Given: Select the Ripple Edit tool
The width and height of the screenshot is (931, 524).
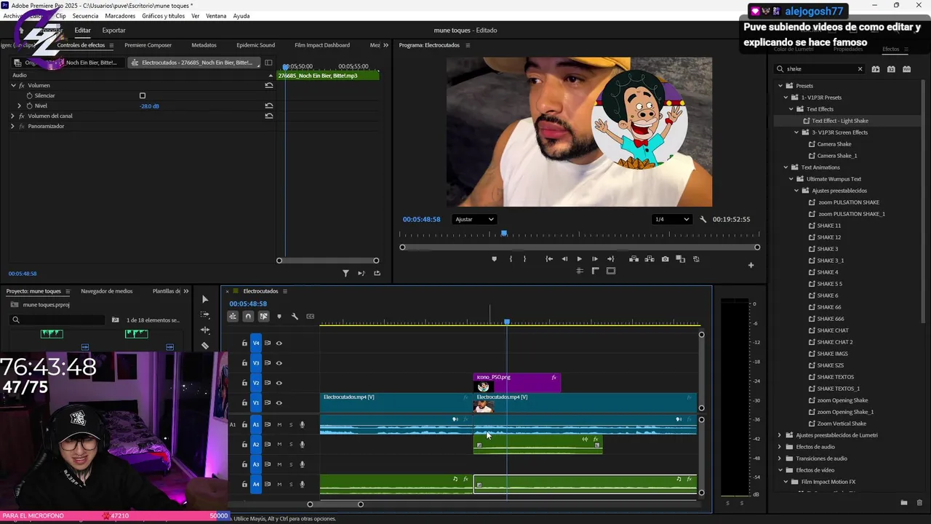Looking at the screenshot, I should click(205, 330).
